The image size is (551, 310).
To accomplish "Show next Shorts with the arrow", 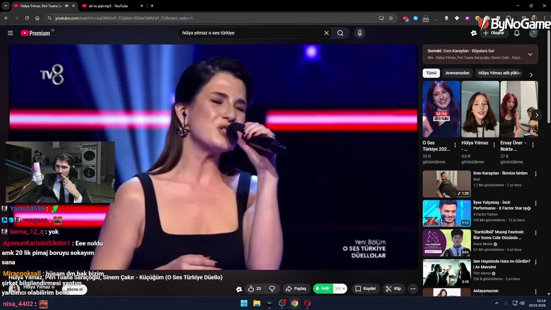I will coord(537,115).
